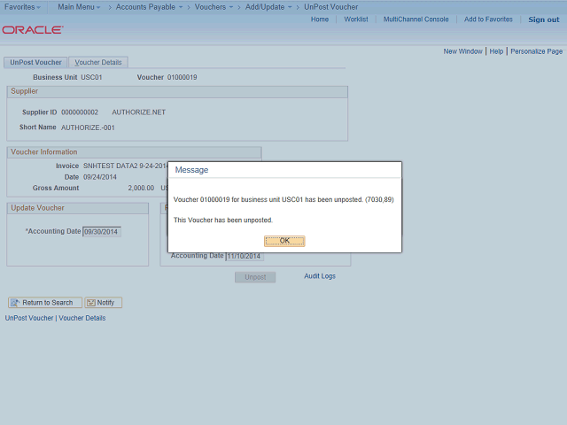This screenshot has width=567, height=425.
Task: Open the Main Menu dropdown
Action: 79,7
